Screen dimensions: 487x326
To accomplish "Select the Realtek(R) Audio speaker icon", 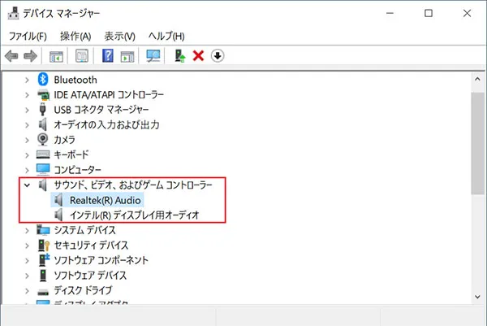I will click(x=58, y=200).
